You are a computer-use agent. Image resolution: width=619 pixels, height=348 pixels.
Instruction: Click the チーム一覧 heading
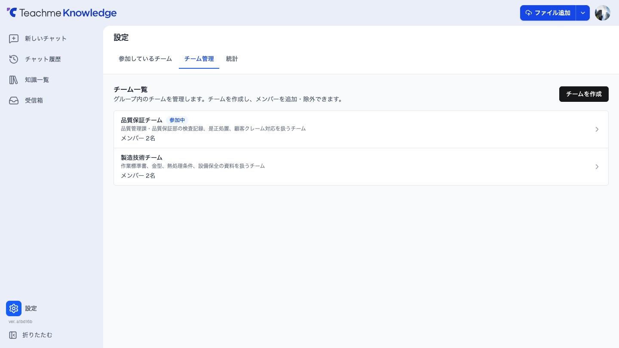(131, 89)
